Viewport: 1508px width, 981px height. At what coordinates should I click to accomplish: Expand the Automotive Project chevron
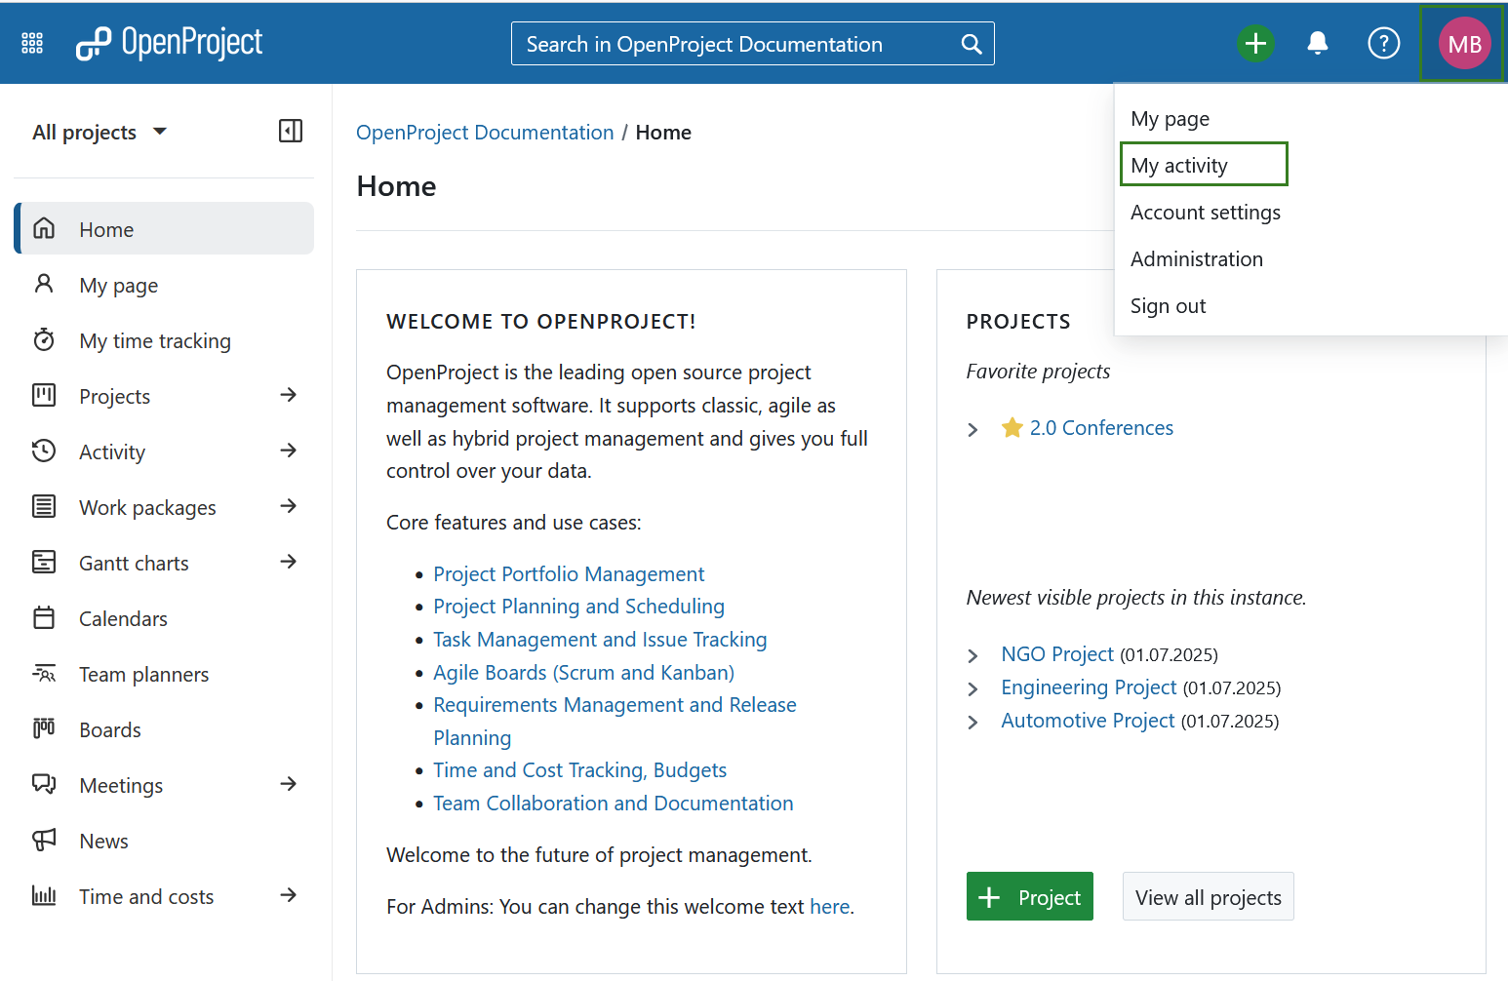coord(972,722)
